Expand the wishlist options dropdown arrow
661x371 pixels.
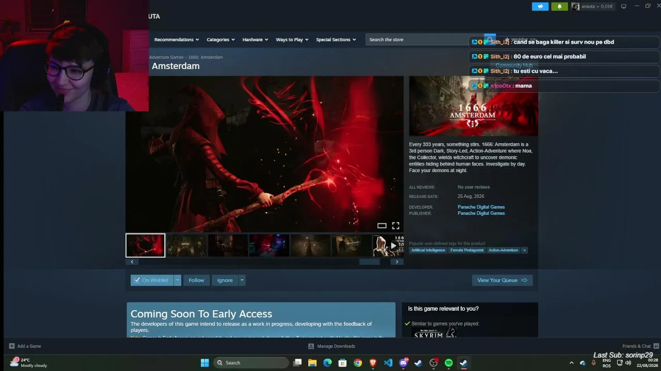coord(178,280)
